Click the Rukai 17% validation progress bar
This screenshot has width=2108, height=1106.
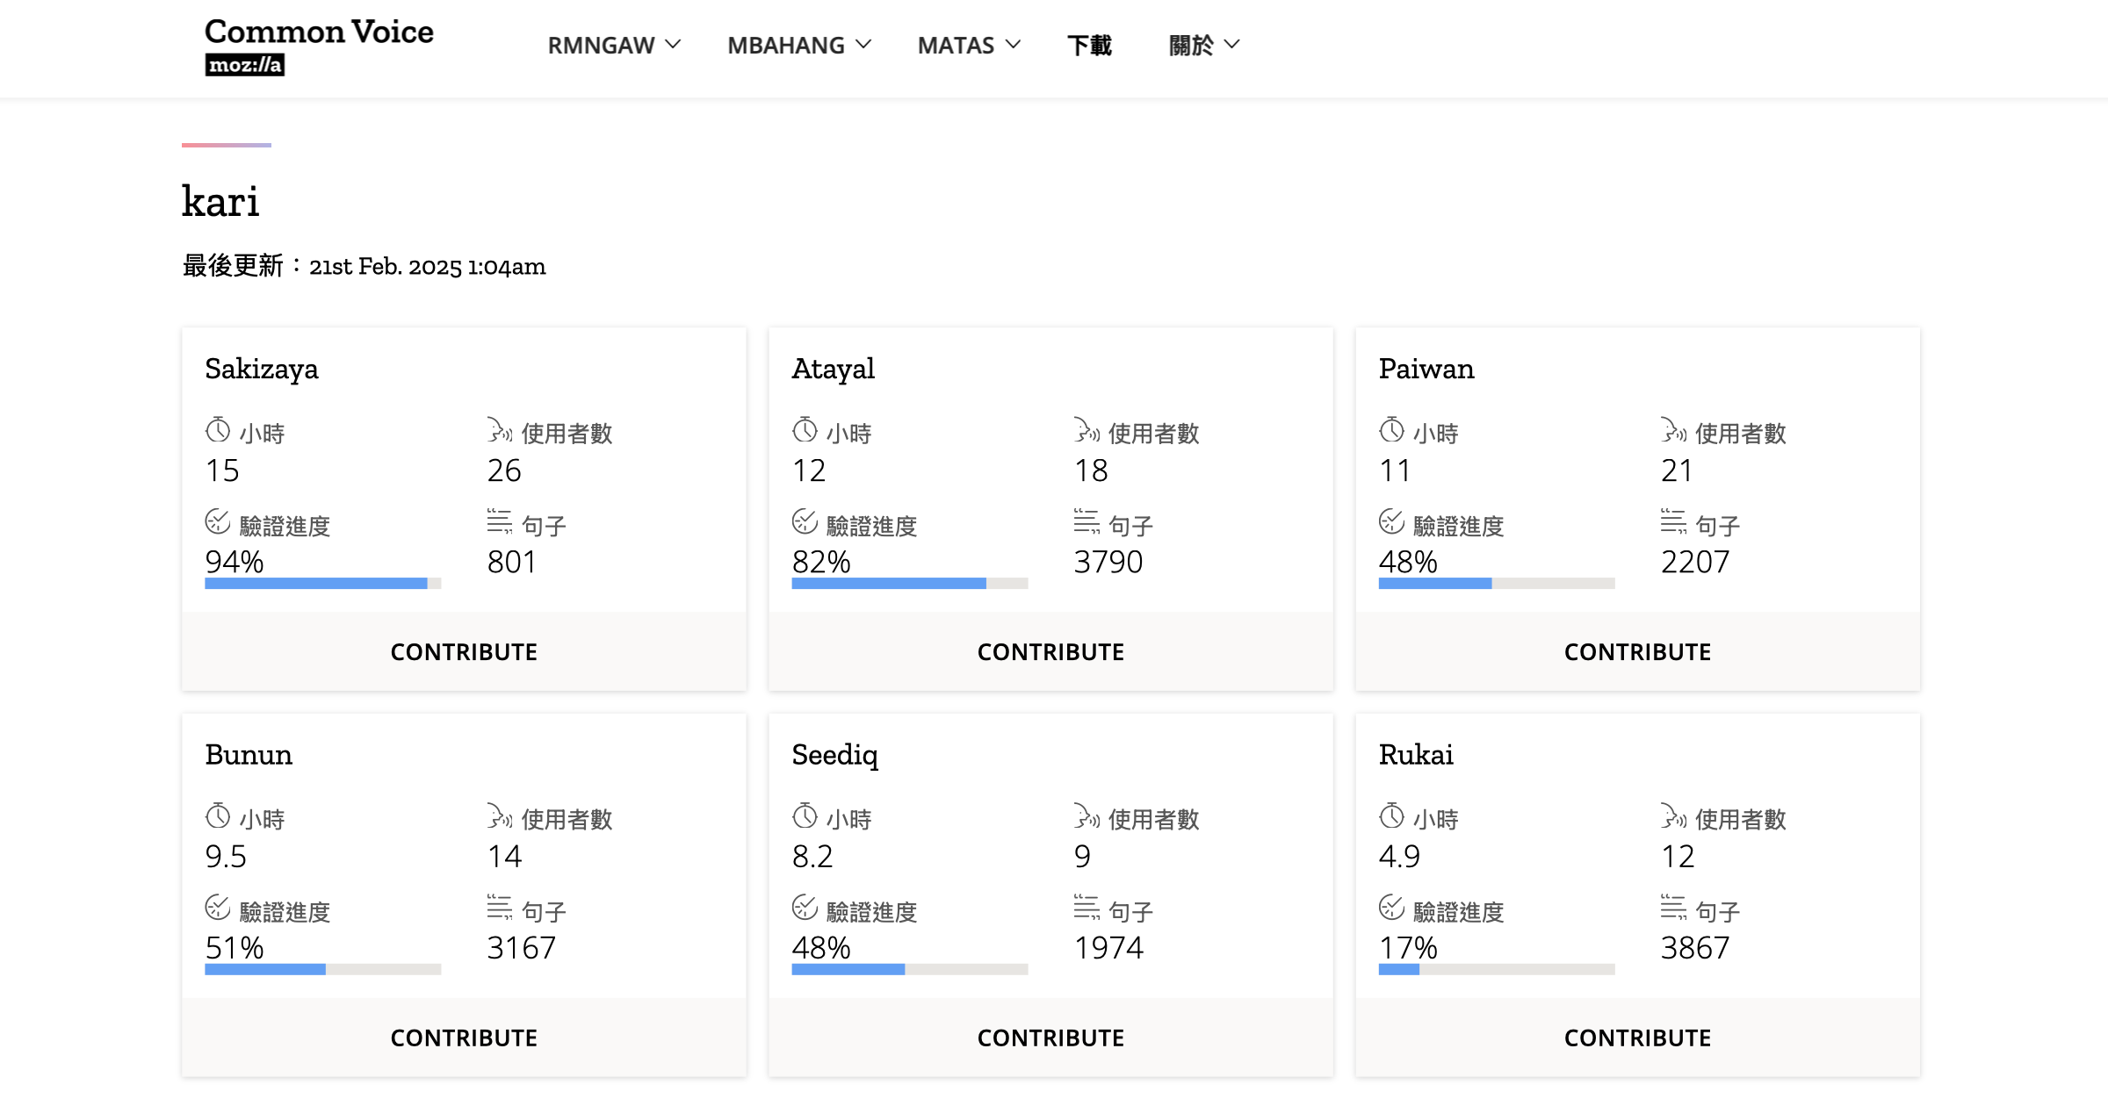1496,969
